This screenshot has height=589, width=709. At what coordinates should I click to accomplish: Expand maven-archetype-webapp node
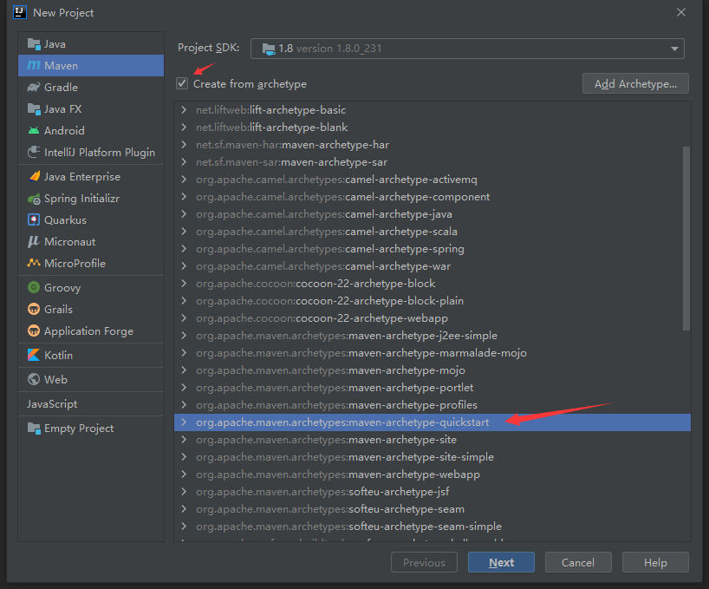pyautogui.click(x=184, y=474)
